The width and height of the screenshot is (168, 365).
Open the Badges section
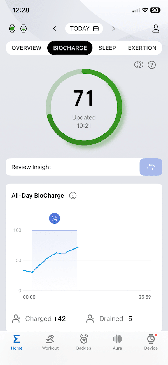[84, 342]
